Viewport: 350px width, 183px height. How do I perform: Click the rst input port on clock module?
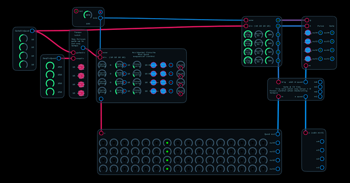click(x=76, y=11)
